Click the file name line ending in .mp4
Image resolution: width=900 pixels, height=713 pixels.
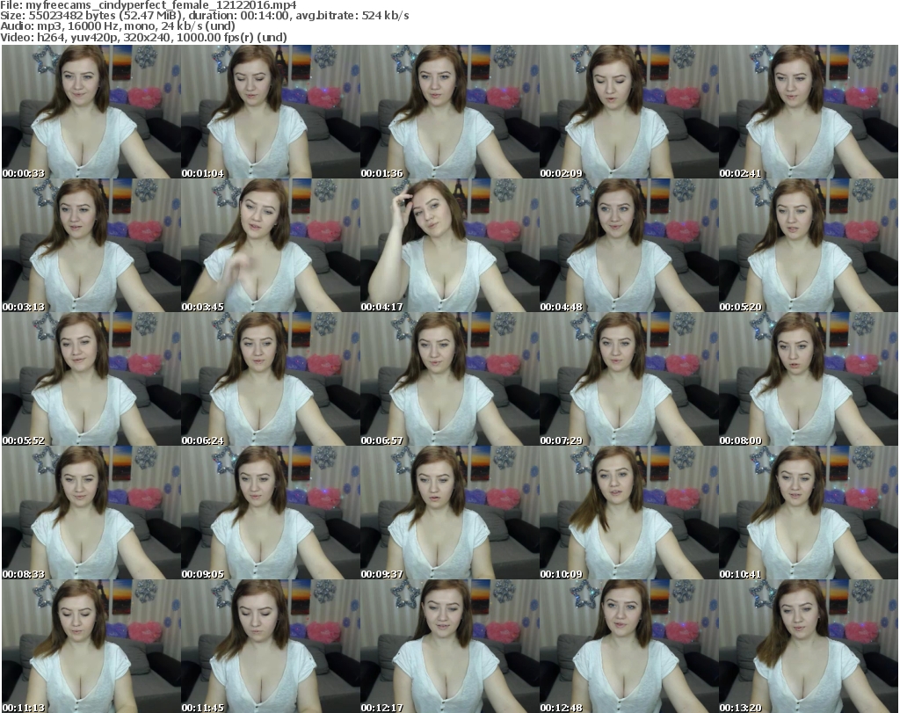click(x=149, y=5)
